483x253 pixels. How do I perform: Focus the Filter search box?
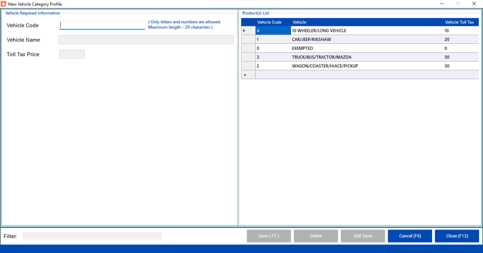pos(92,236)
